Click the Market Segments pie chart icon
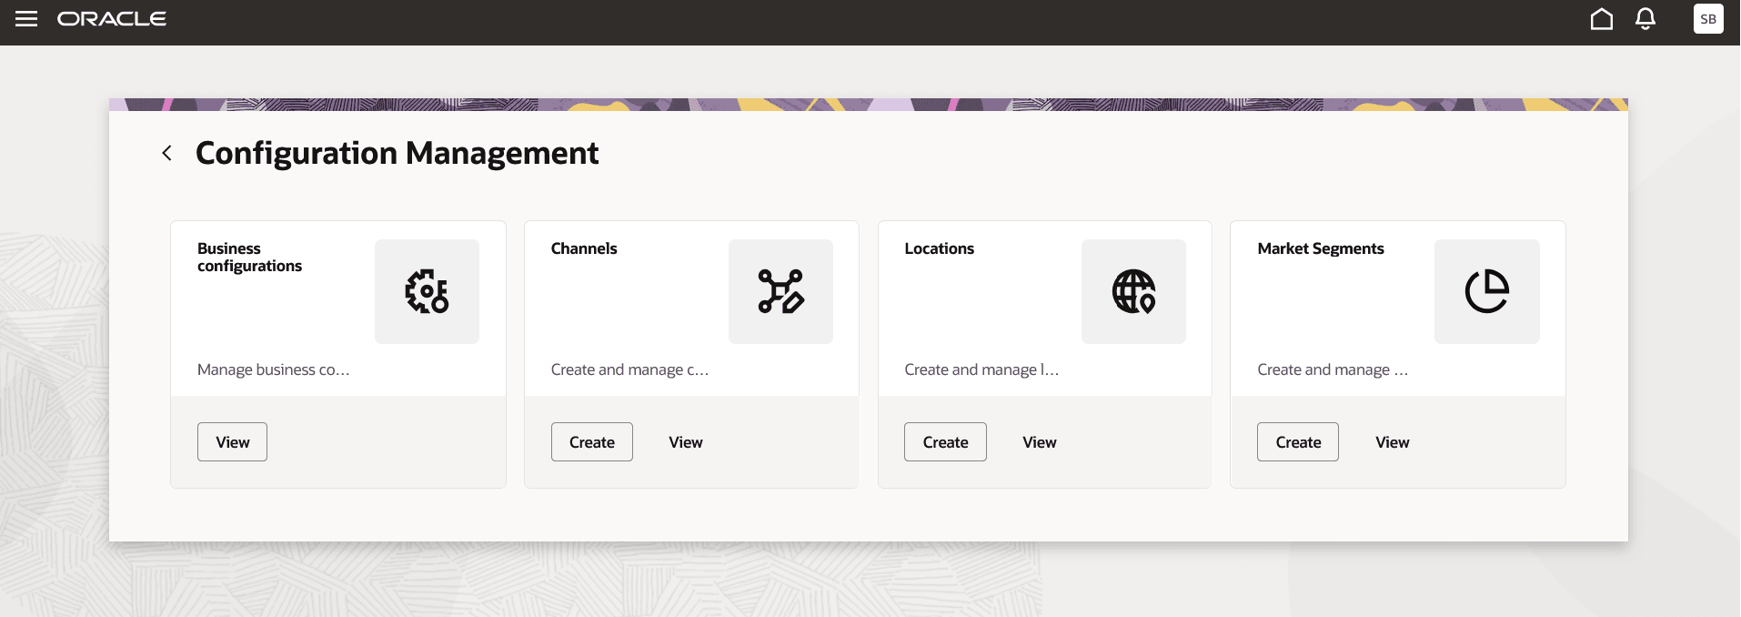1741x617 pixels. coord(1485,291)
